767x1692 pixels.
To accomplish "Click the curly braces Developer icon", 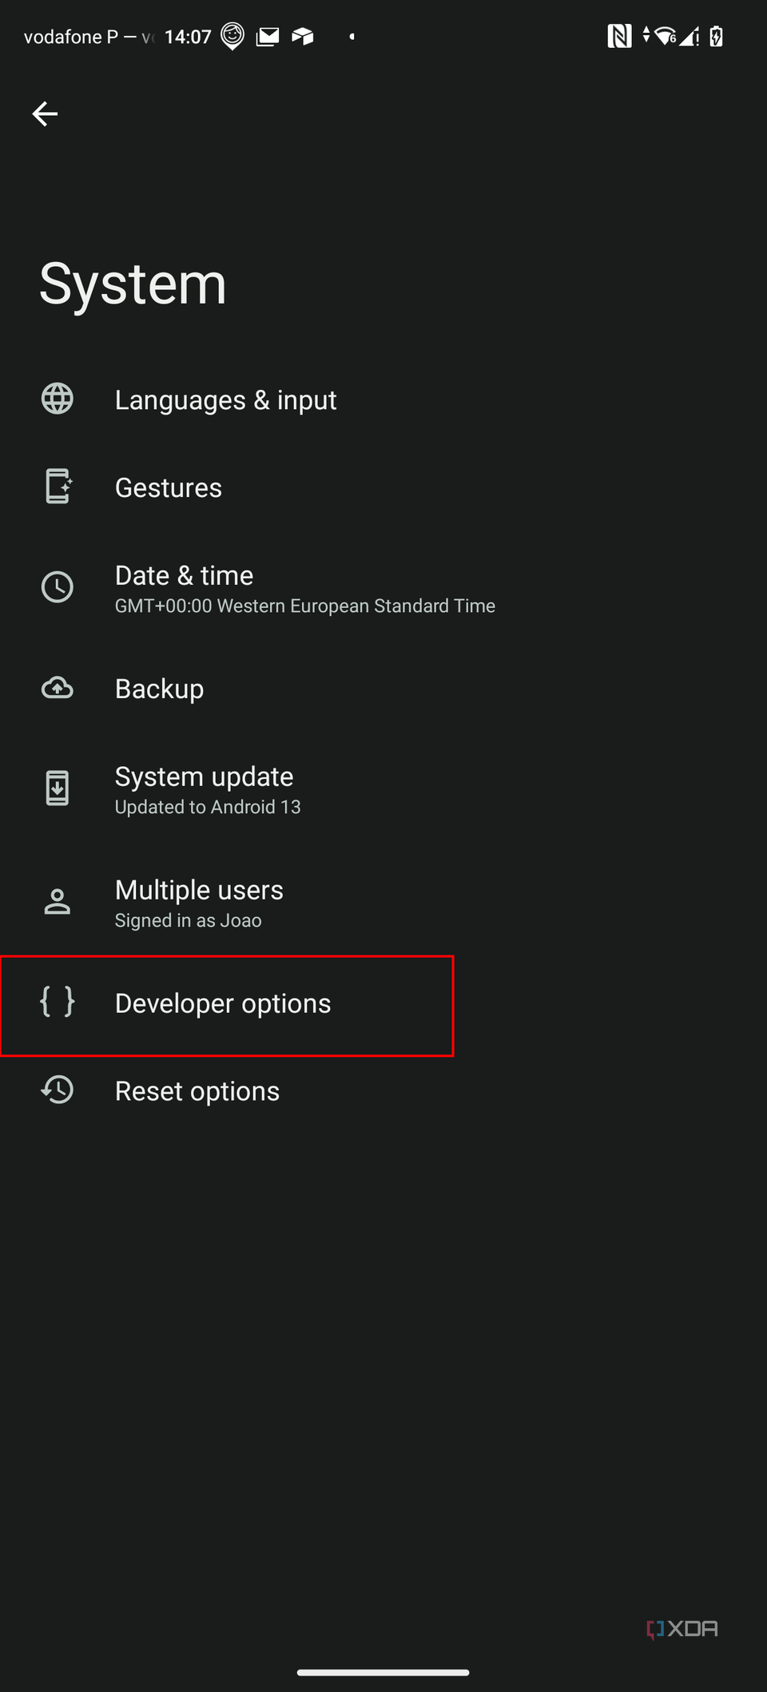I will [58, 1002].
